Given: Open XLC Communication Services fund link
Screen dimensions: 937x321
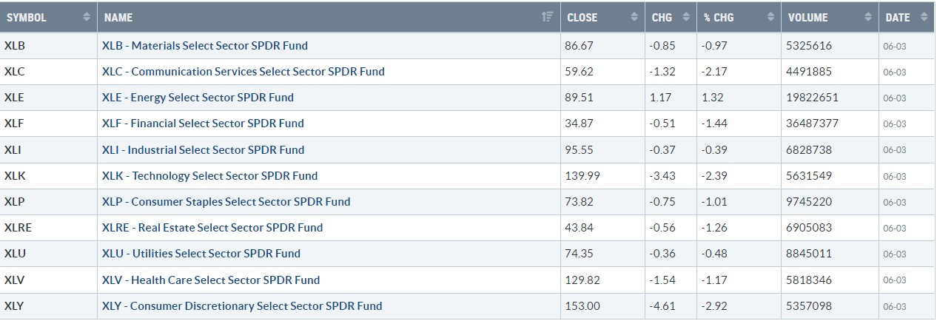Looking at the screenshot, I should (x=244, y=72).
